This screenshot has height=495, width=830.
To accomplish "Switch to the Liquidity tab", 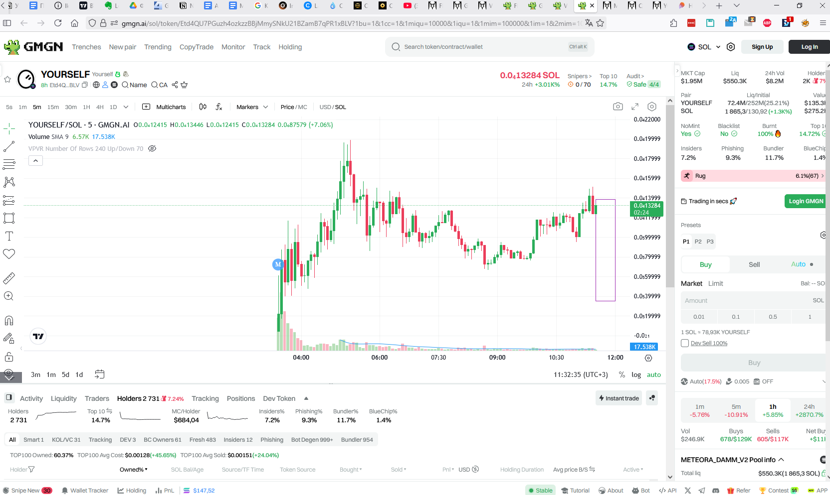I will (64, 398).
